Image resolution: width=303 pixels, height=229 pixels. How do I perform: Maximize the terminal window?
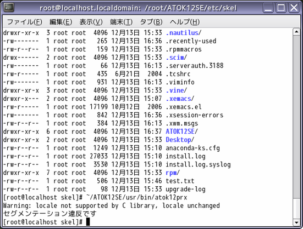(x=281, y=8)
